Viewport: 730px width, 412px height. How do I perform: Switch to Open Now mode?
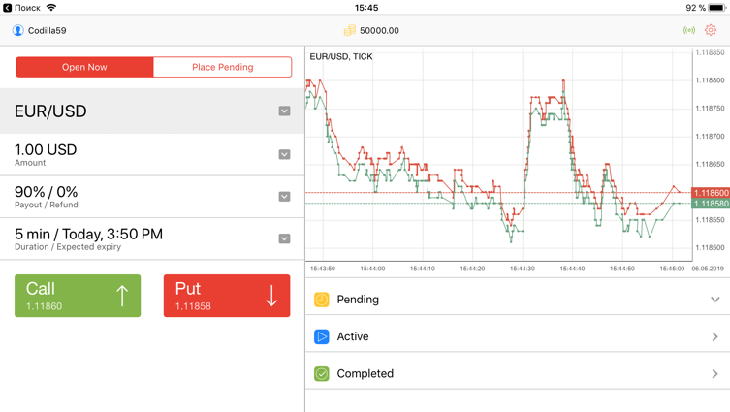click(84, 67)
